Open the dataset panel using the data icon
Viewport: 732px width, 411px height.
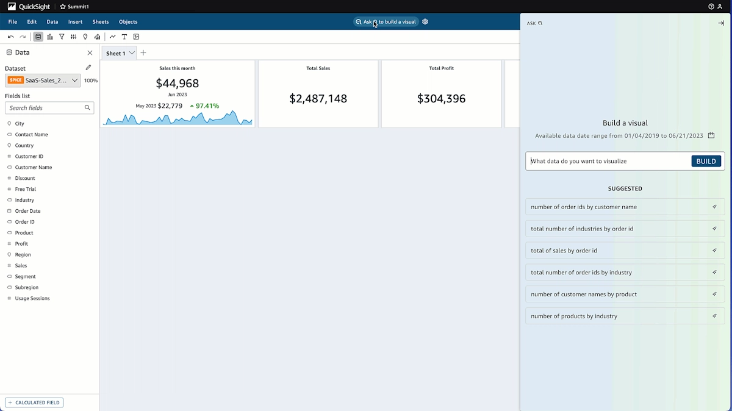tap(38, 37)
